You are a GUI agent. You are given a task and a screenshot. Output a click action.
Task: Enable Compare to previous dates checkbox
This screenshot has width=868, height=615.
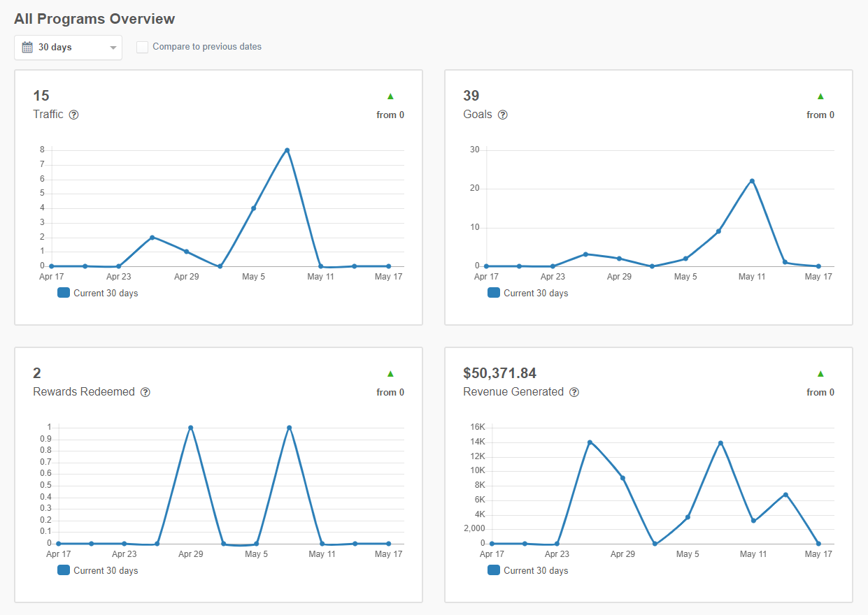click(x=143, y=48)
